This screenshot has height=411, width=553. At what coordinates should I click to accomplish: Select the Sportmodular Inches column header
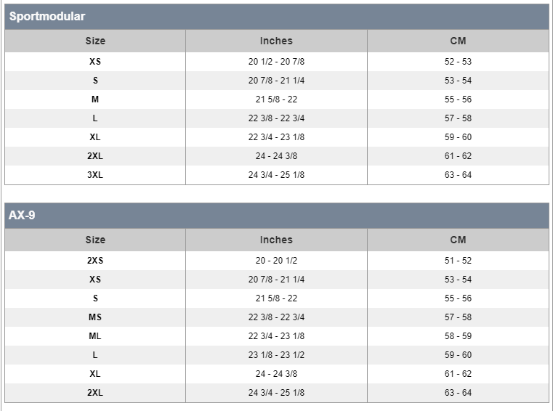[276, 41]
